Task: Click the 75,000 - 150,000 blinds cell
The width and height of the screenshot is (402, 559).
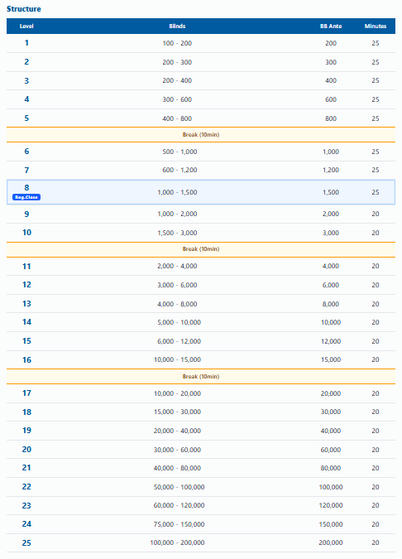Action: click(179, 524)
